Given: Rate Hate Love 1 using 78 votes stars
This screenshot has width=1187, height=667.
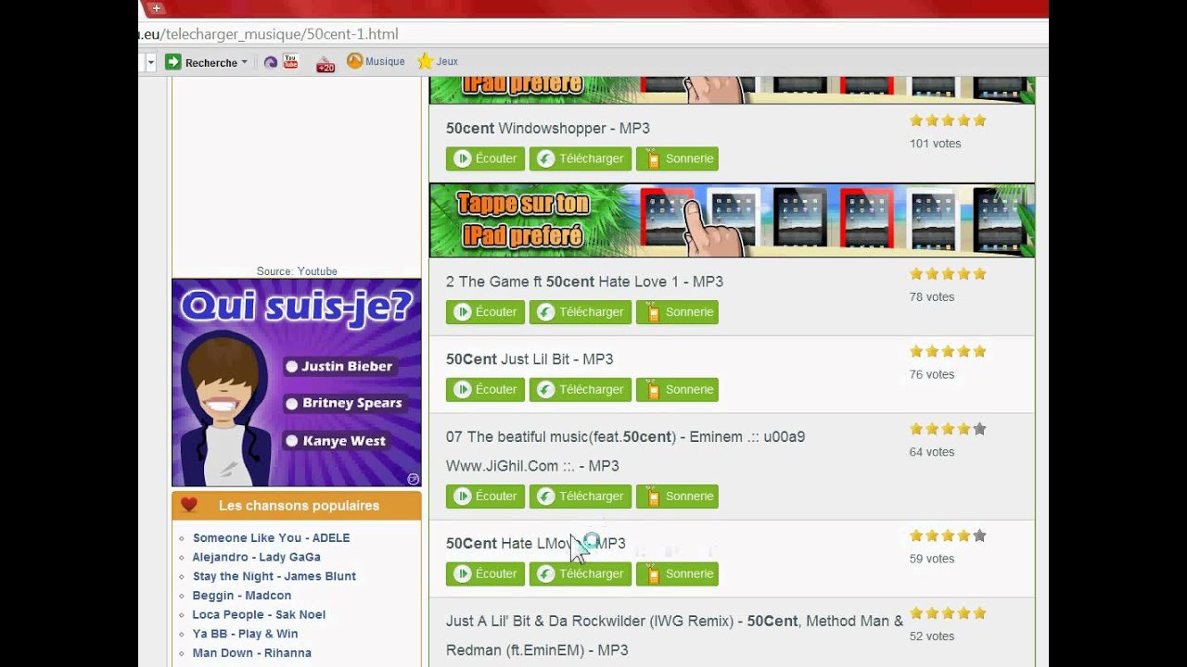Looking at the screenshot, I should 948,274.
